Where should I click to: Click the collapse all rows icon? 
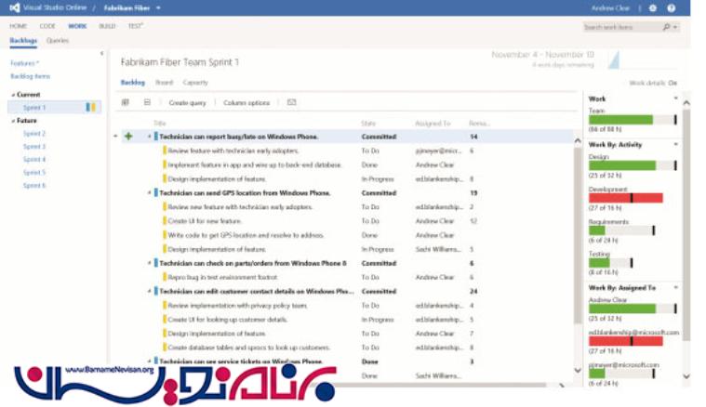coord(147,102)
